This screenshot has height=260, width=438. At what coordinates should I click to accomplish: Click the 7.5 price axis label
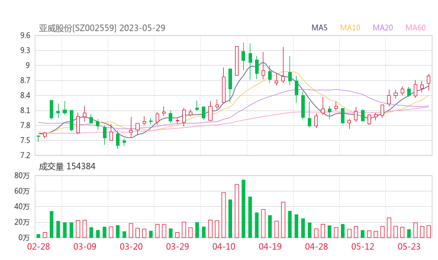click(25, 141)
